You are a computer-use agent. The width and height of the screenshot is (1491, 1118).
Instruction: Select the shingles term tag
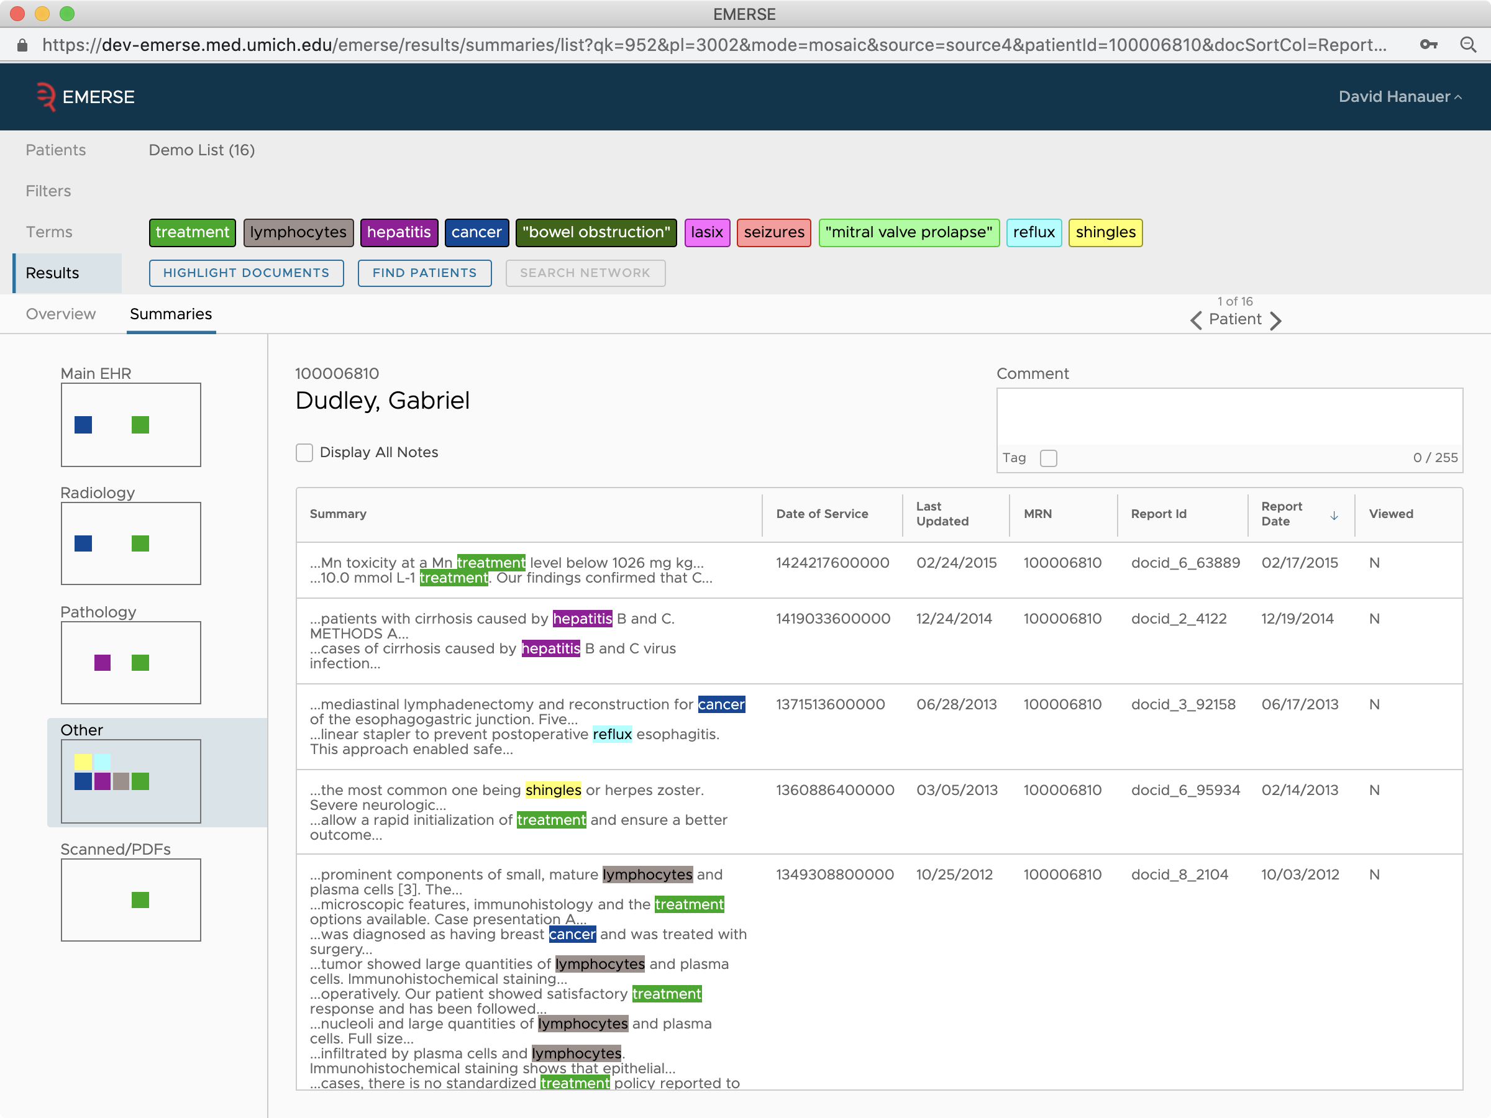point(1105,232)
